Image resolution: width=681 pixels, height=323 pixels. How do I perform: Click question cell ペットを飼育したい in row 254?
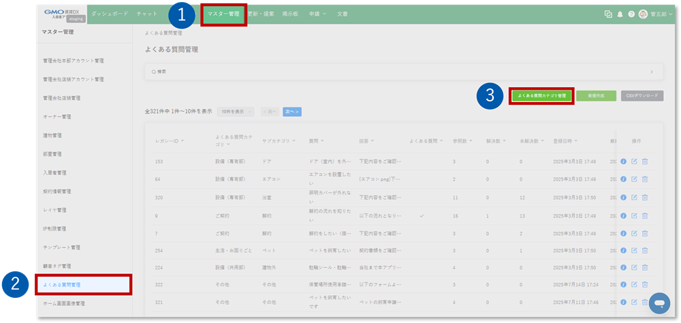coord(330,251)
